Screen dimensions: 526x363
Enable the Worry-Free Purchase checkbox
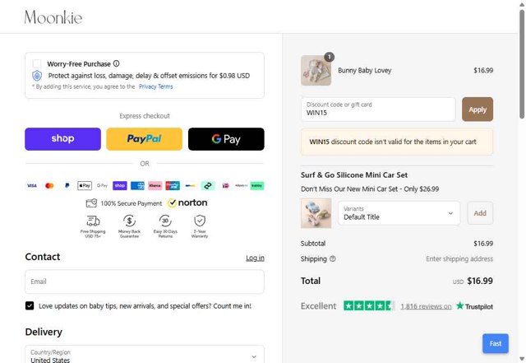37,63
